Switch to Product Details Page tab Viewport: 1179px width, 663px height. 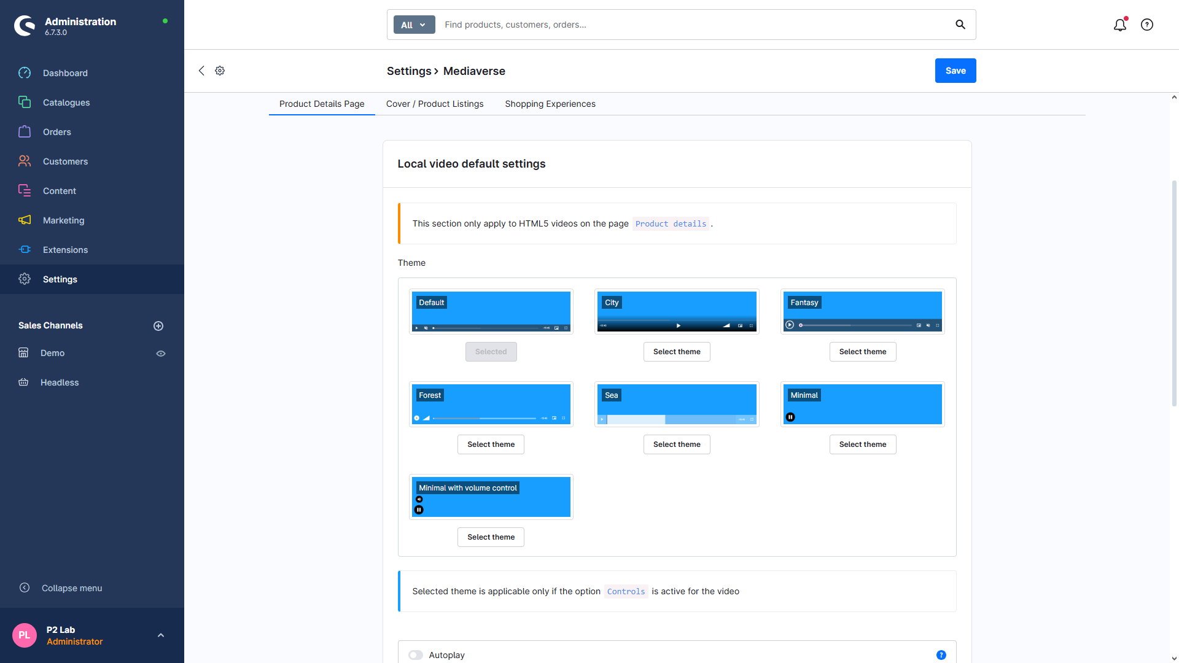coord(322,104)
